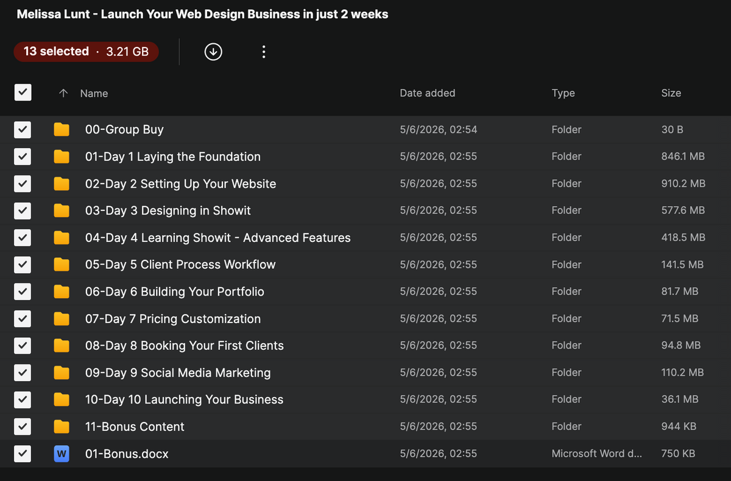Uncheck the 01-Bonus.docx checkbox
This screenshot has height=481, width=731.
pyautogui.click(x=23, y=454)
